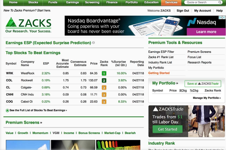The image size is (226, 150).
Task: Select the Bearish screens link
Action: coord(130,133)
